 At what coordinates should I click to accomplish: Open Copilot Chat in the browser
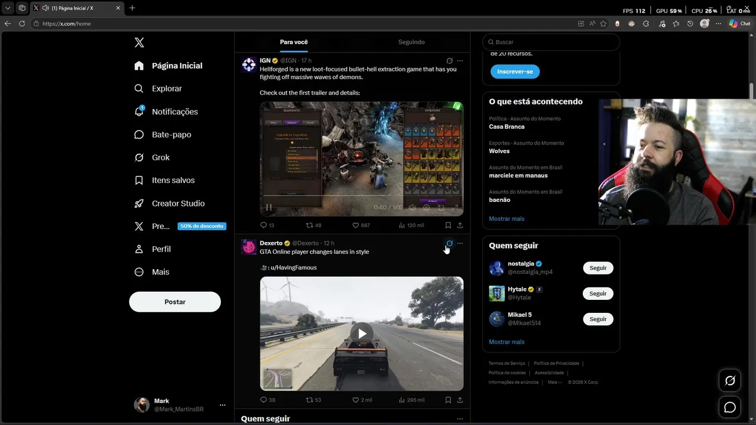(739, 24)
